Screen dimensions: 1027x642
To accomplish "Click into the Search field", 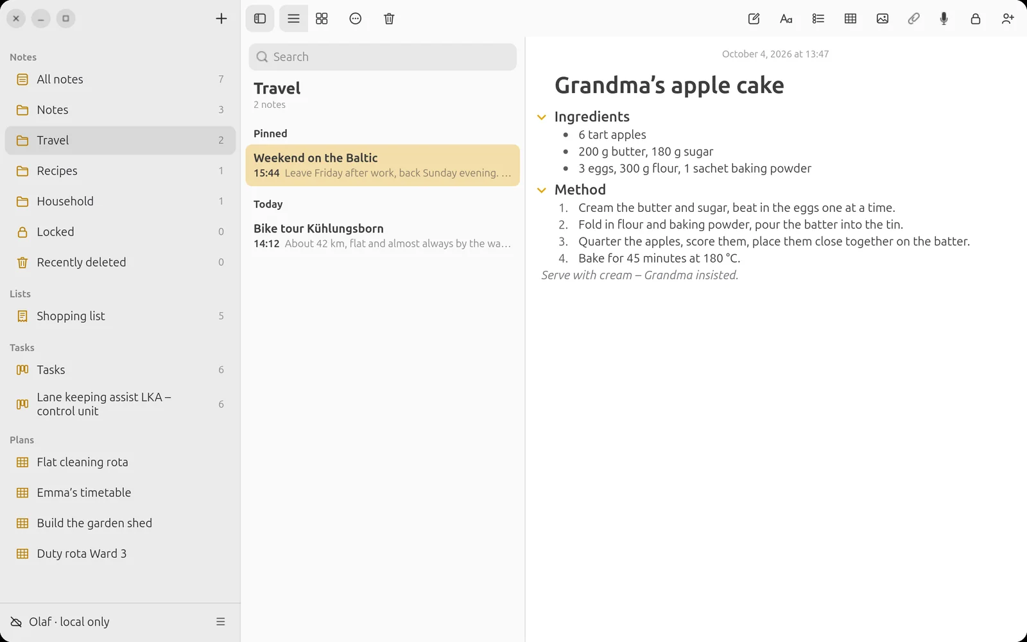I will point(383,56).
